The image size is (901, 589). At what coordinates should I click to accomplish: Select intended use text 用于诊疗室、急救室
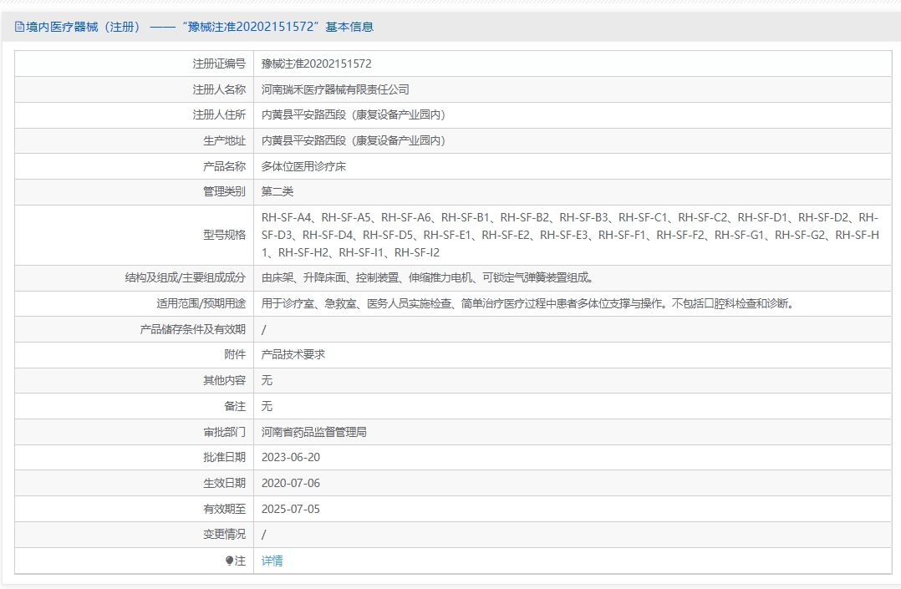(528, 303)
